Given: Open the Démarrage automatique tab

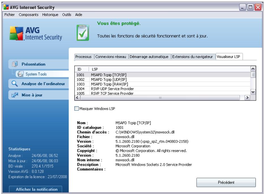Looking at the screenshot, I should point(149,57).
